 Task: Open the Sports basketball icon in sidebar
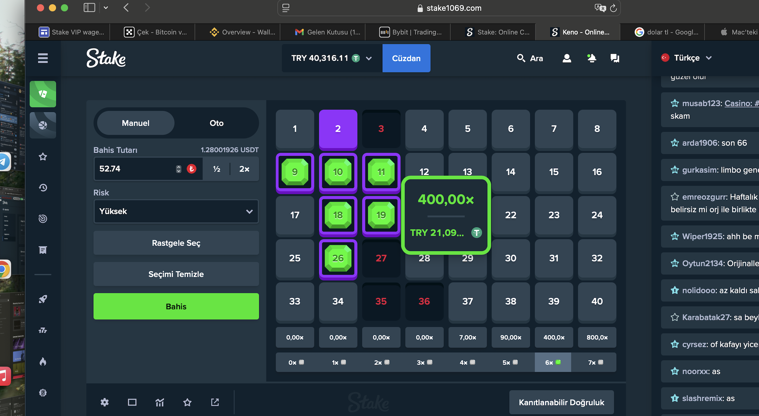coord(43,125)
